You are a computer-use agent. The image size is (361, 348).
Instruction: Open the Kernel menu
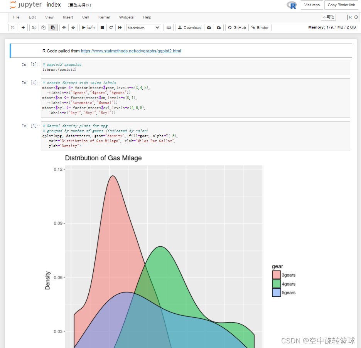coord(104,17)
